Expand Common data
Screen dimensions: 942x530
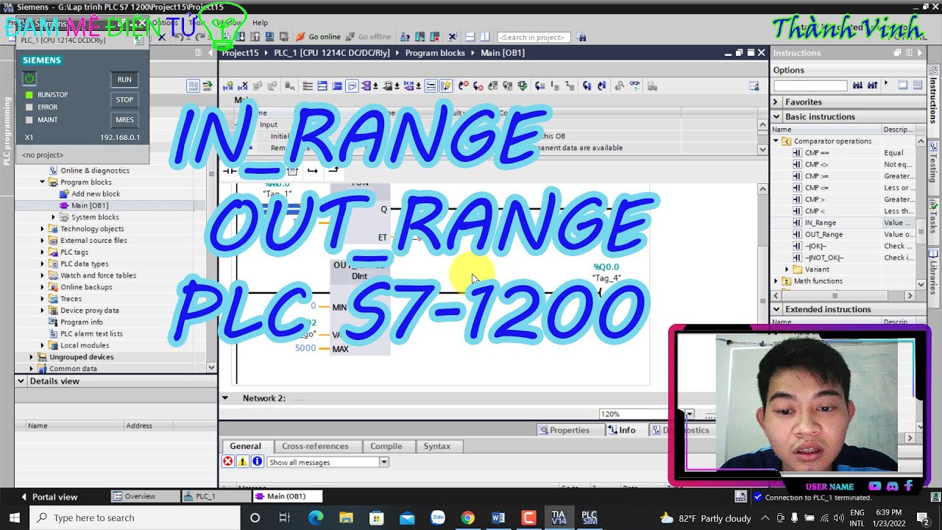pyautogui.click(x=32, y=369)
